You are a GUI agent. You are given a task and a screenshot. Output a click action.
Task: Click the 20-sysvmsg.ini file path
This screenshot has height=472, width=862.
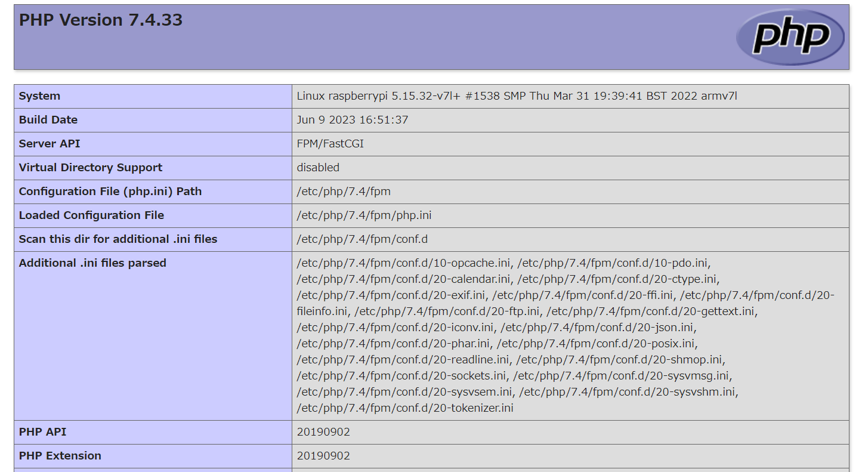pos(621,376)
